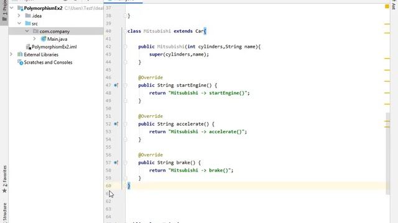Collapse the PolymorphismEx2 project root

12,8
